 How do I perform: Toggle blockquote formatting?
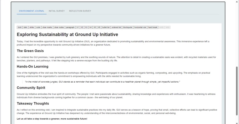tap(128, 28)
